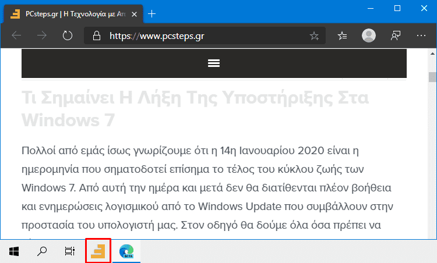
Task: Open Settings and more ellipsis menu
Action: (x=421, y=35)
